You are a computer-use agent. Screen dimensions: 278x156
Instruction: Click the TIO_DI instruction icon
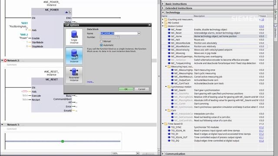tap(169, 134)
